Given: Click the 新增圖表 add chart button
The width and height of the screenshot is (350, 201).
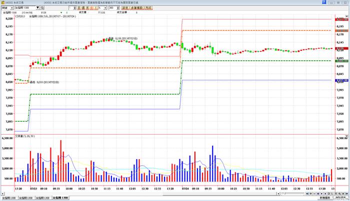Looking at the screenshot, I should (325, 198).
